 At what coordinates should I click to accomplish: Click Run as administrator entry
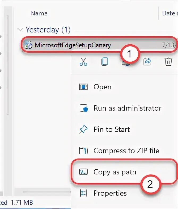[x=127, y=108]
